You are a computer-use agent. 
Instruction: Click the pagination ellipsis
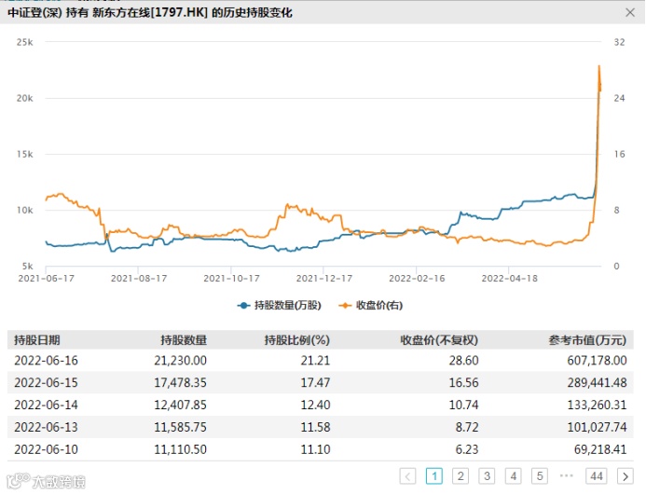click(567, 476)
